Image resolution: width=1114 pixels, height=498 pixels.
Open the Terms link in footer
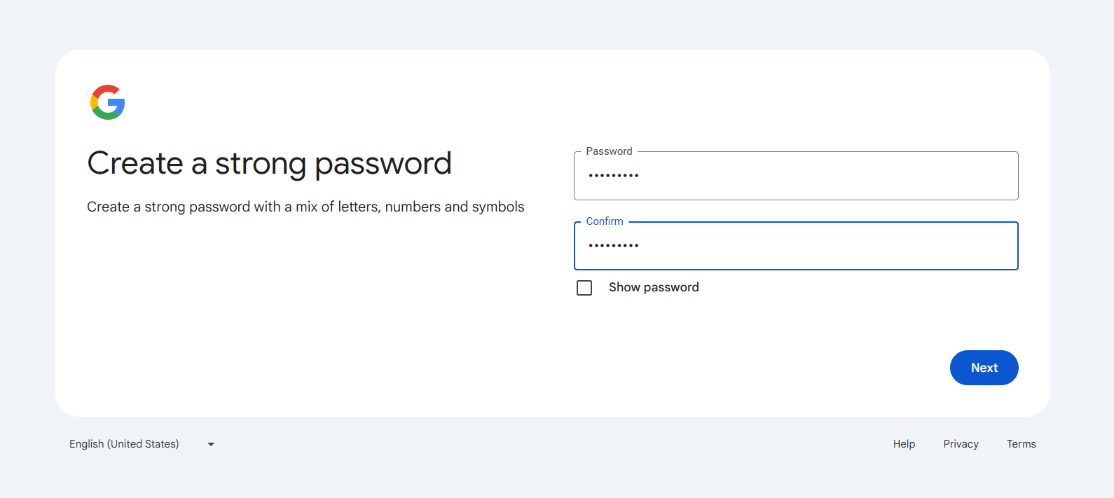click(1021, 444)
